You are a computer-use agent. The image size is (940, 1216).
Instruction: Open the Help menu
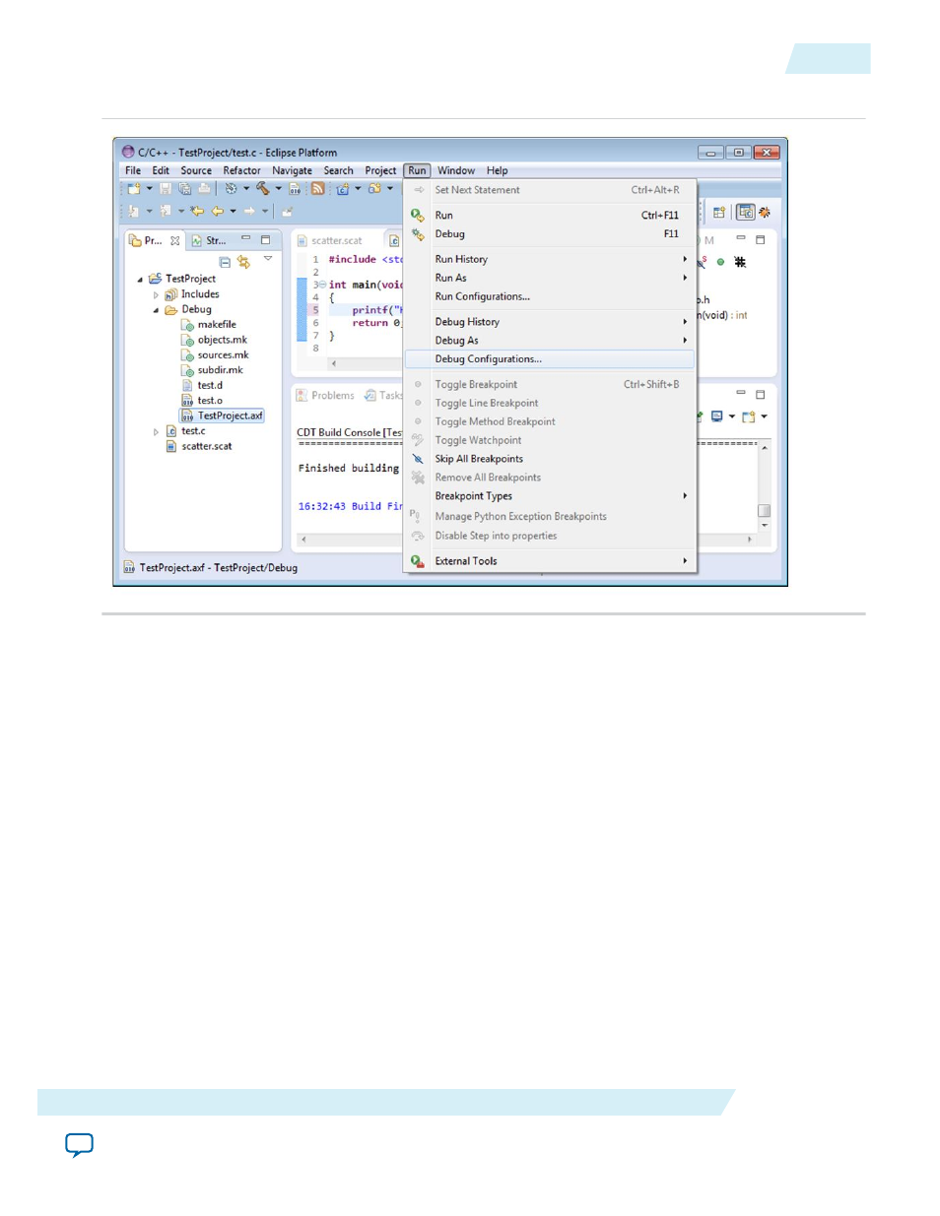pyautogui.click(x=498, y=170)
